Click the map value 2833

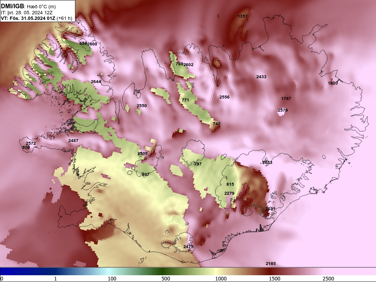[267, 162]
